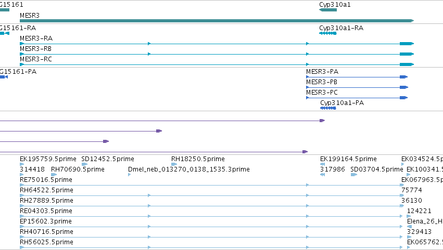Select the EK195759.5prime EST
The width and height of the screenshot is (443, 250).
(x=22, y=164)
